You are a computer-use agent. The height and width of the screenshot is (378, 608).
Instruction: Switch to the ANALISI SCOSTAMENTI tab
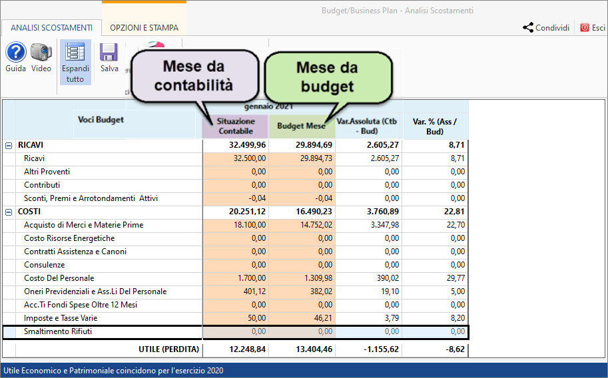point(51,28)
